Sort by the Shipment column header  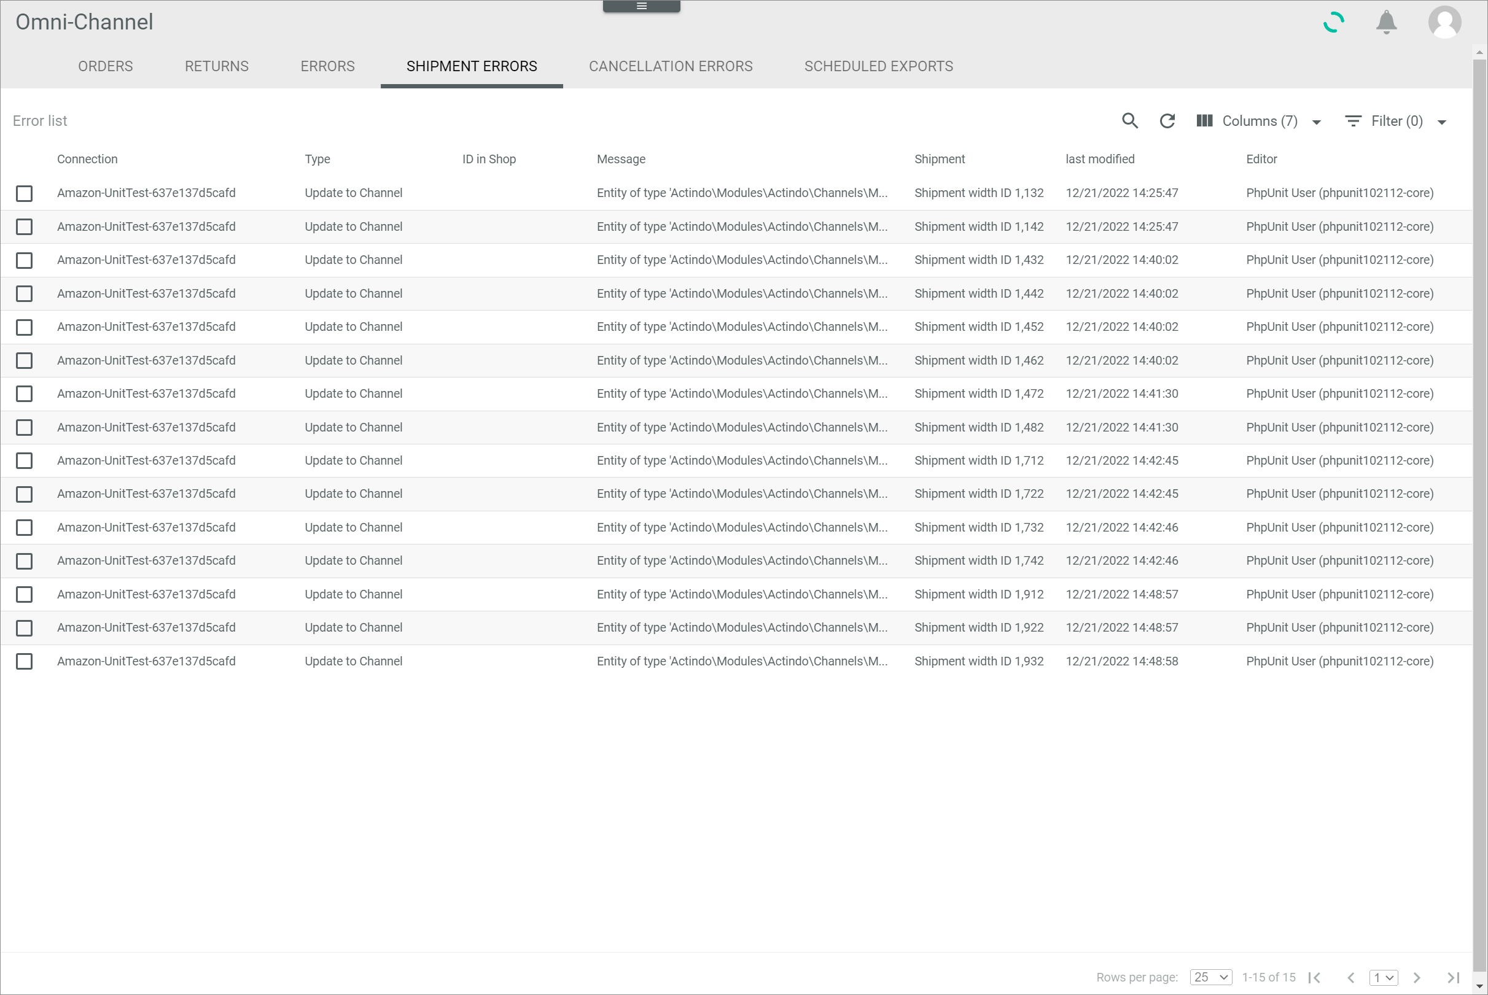click(940, 159)
